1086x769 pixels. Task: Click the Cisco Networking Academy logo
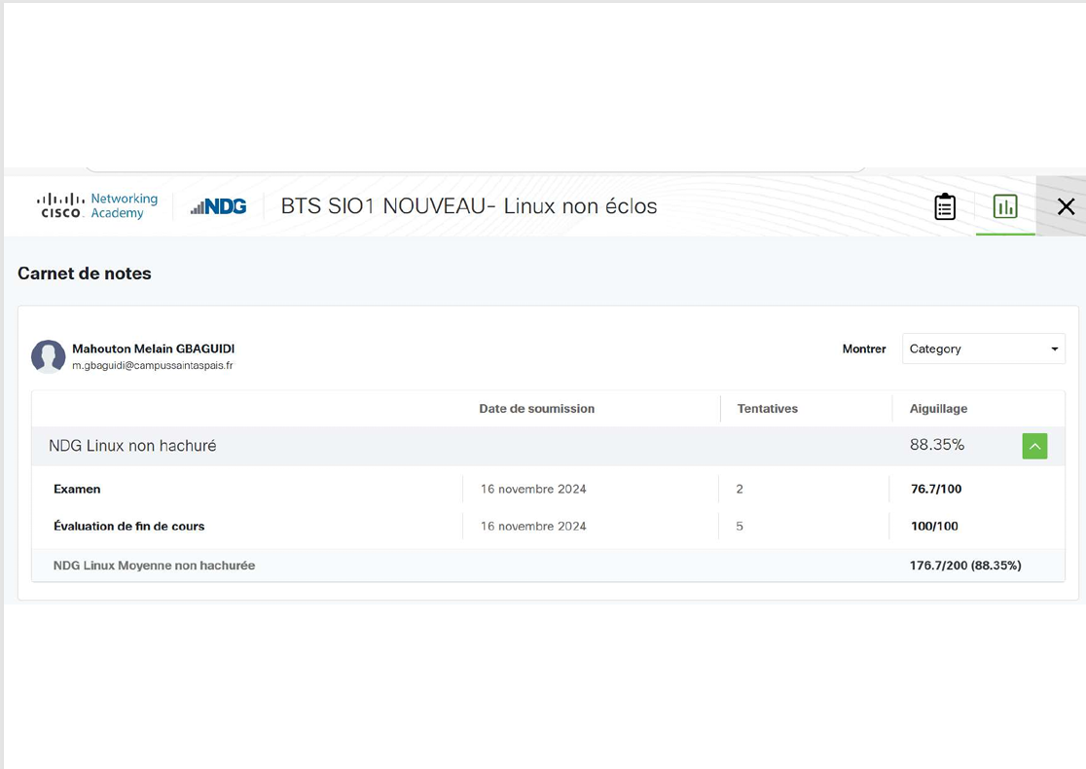tap(97, 205)
